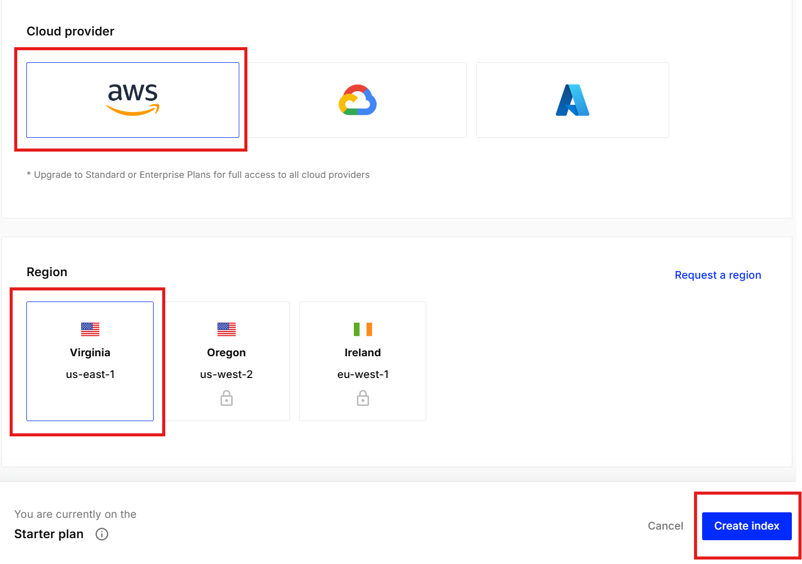Click the Irish flag icon

pyautogui.click(x=363, y=329)
